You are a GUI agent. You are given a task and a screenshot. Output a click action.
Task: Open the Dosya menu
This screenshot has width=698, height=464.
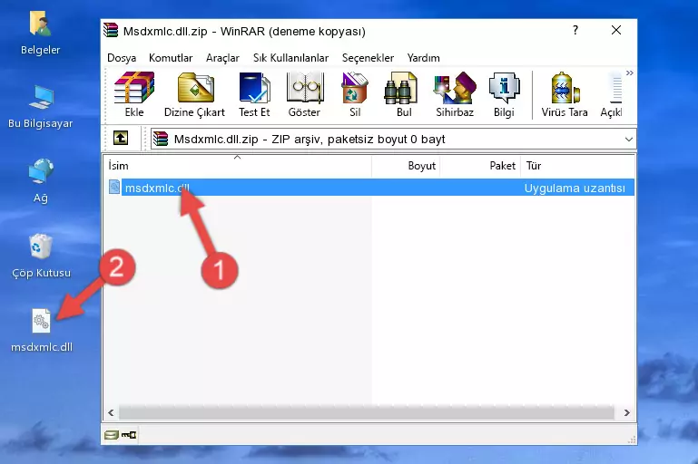122,58
